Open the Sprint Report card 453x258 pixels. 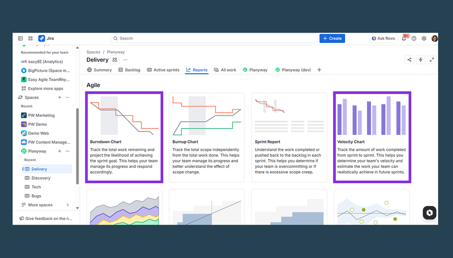click(x=289, y=137)
